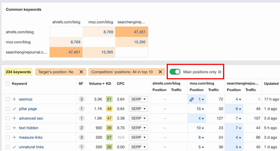Image resolution: width=280 pixels, height=151 pixels.
Task: Add seomoz to list with plus icon
Action: click(x=14, y=99)
